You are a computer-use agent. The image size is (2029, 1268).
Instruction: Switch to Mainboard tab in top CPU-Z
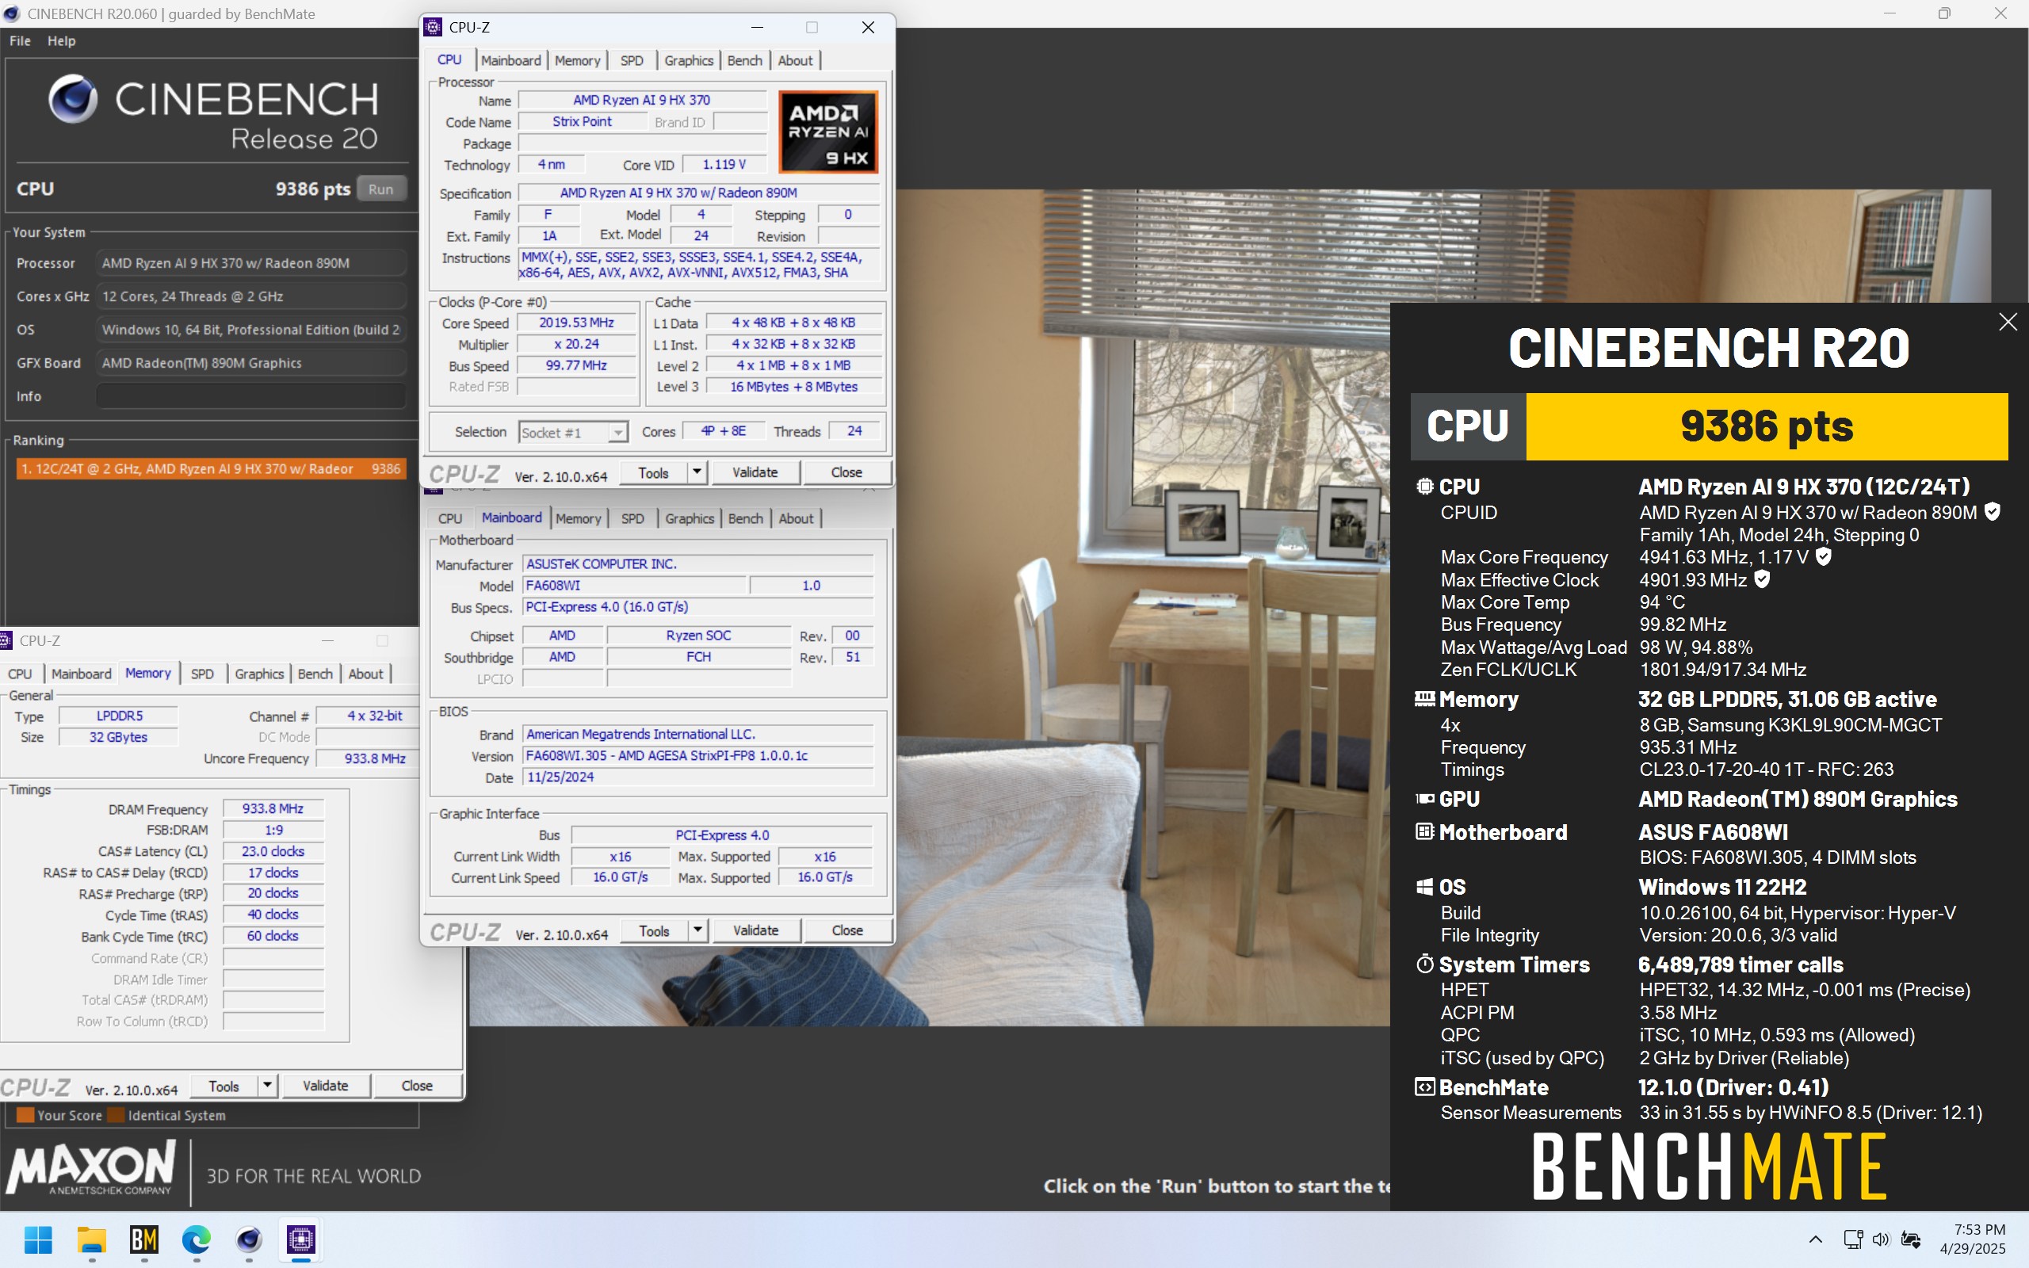[510, 60]
